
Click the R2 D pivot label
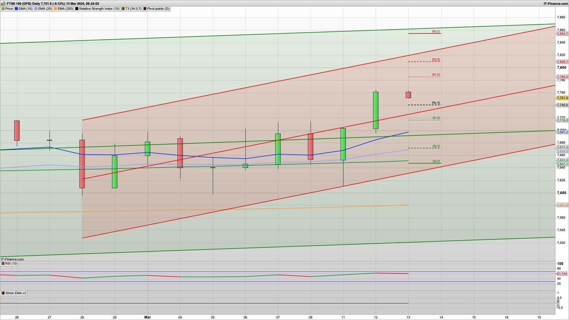[x=436, y=60]
